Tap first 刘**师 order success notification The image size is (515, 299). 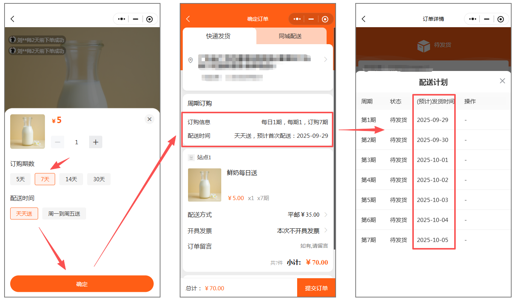point(37,40)
